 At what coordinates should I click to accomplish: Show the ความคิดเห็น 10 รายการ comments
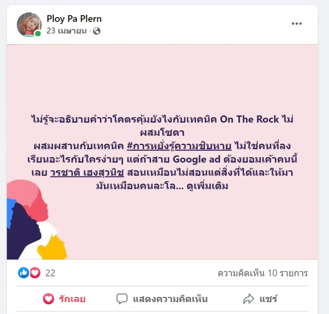[263, 273]
